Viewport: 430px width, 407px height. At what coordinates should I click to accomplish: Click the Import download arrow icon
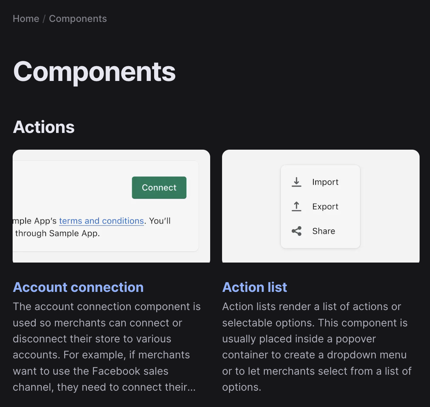[296, 182]
